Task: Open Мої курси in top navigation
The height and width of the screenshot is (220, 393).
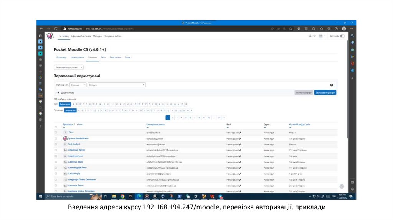Action: pyautogui.click(x=97, y=36)
